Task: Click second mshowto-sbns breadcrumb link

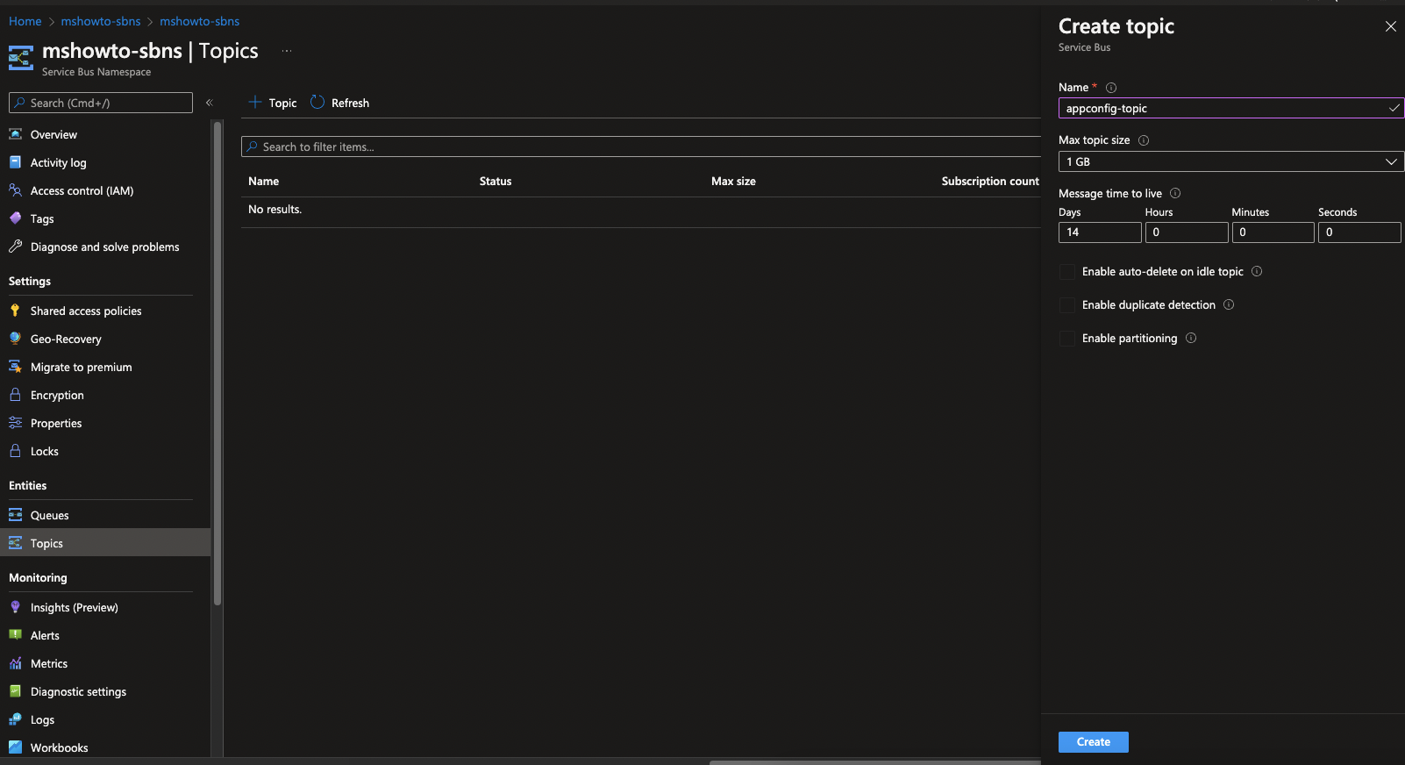Action: 199,21
